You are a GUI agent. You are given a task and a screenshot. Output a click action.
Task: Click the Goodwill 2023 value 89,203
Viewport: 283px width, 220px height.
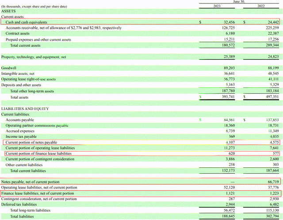coord(229,68)
